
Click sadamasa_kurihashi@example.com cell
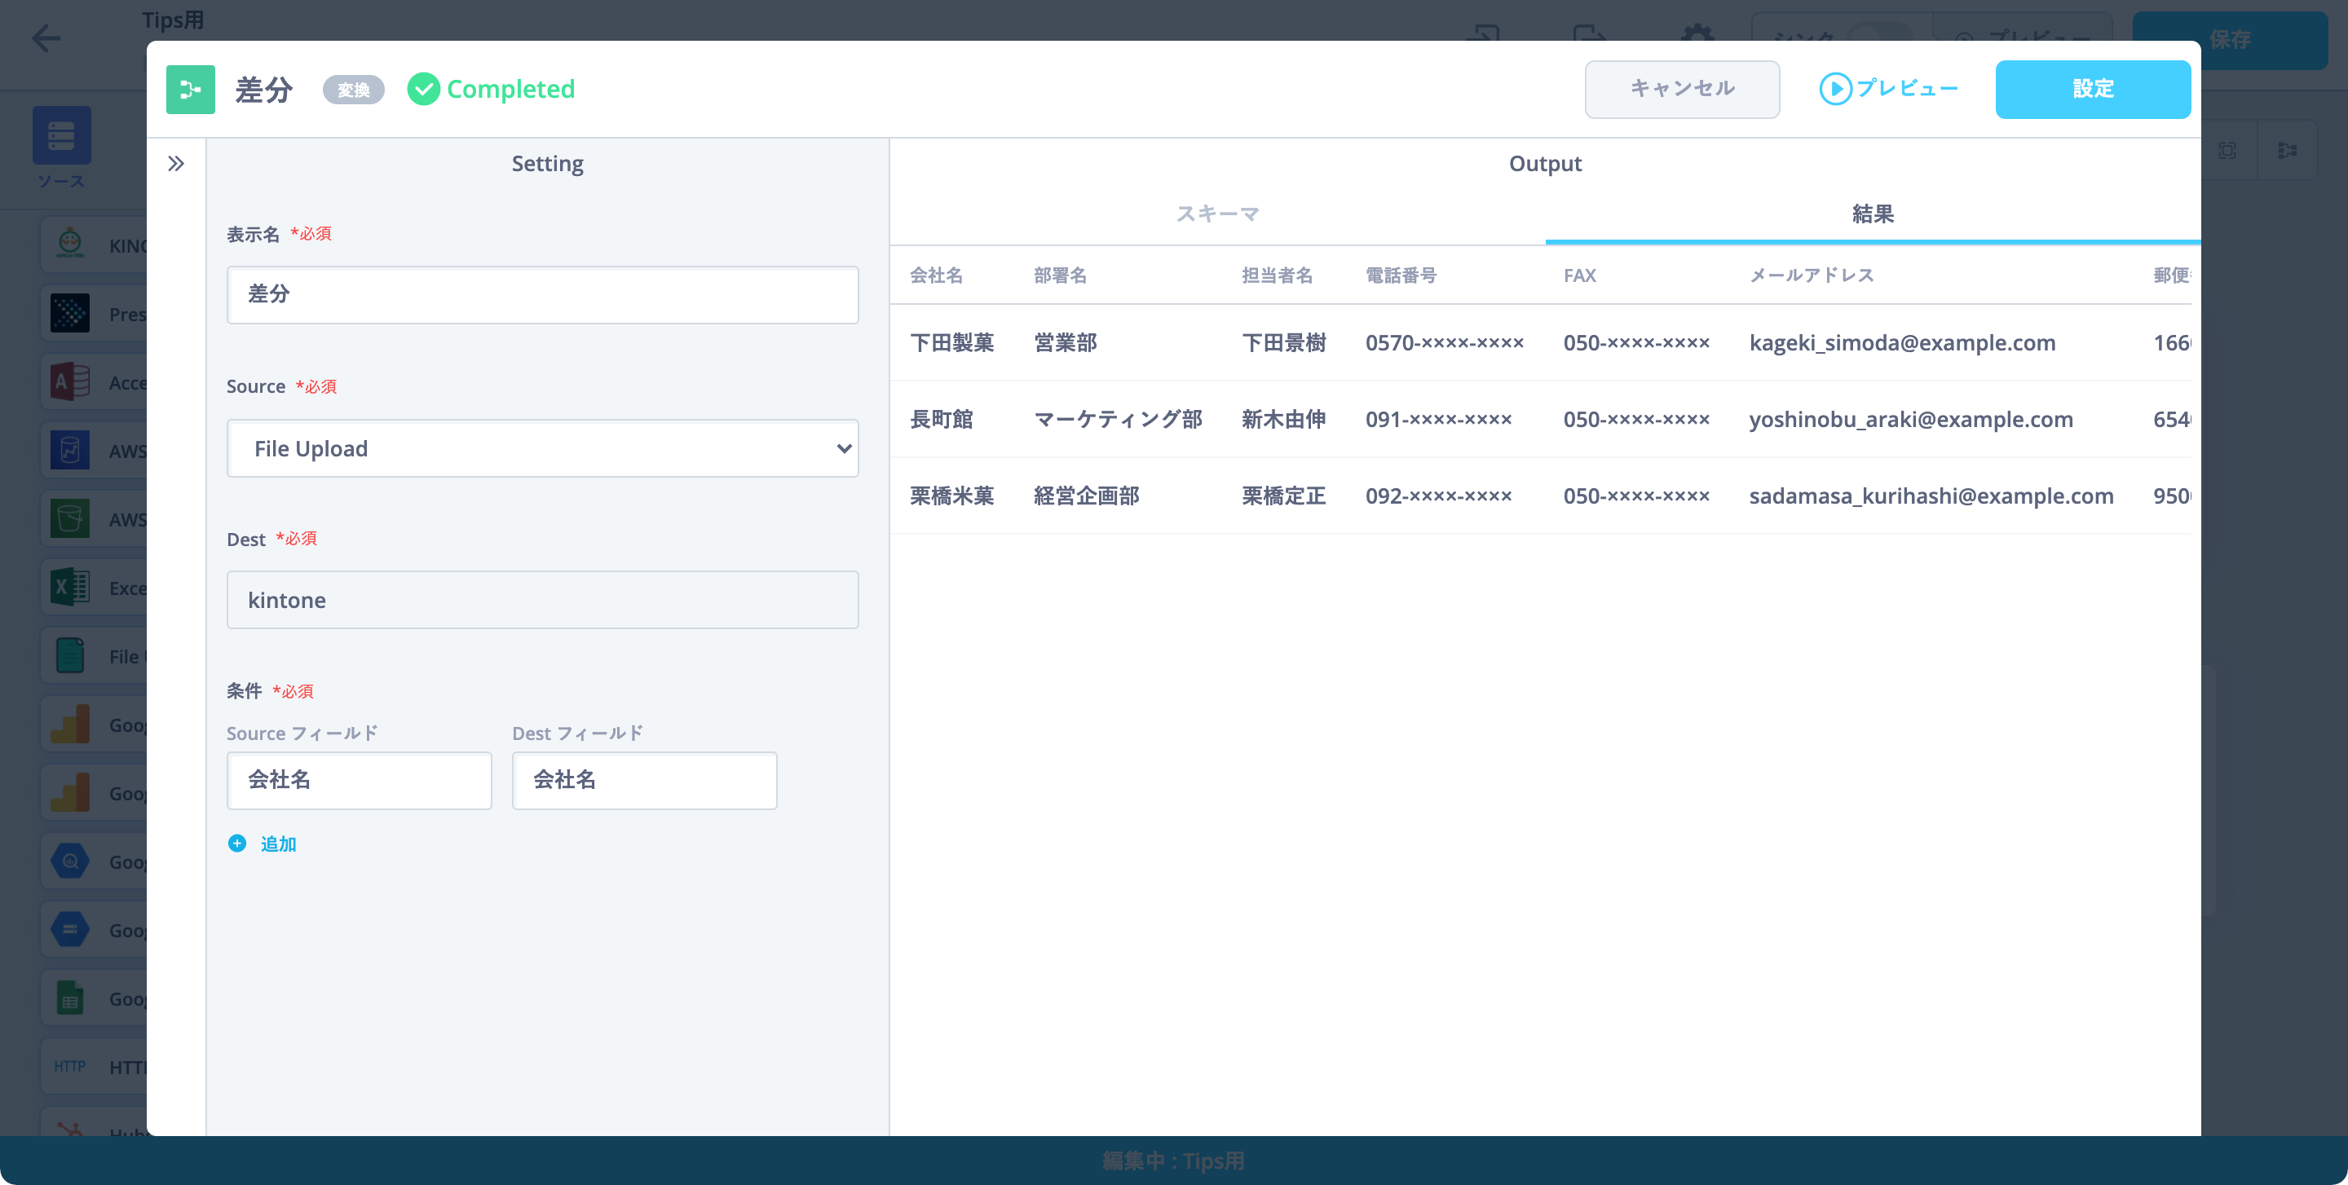[x=1931, y=496]
